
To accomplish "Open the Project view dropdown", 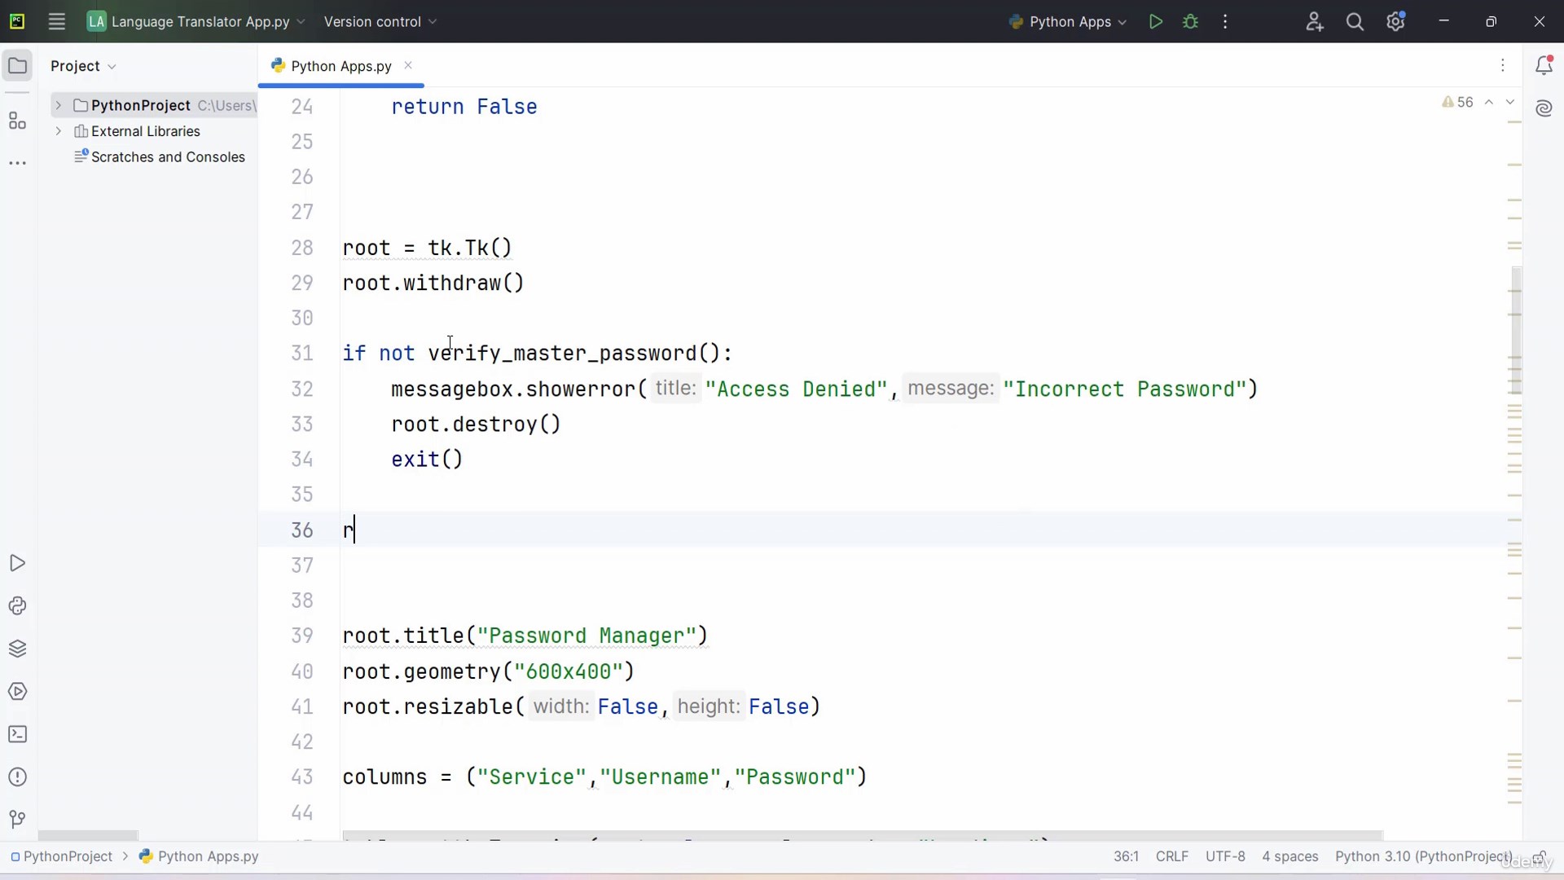I will 83,66.
